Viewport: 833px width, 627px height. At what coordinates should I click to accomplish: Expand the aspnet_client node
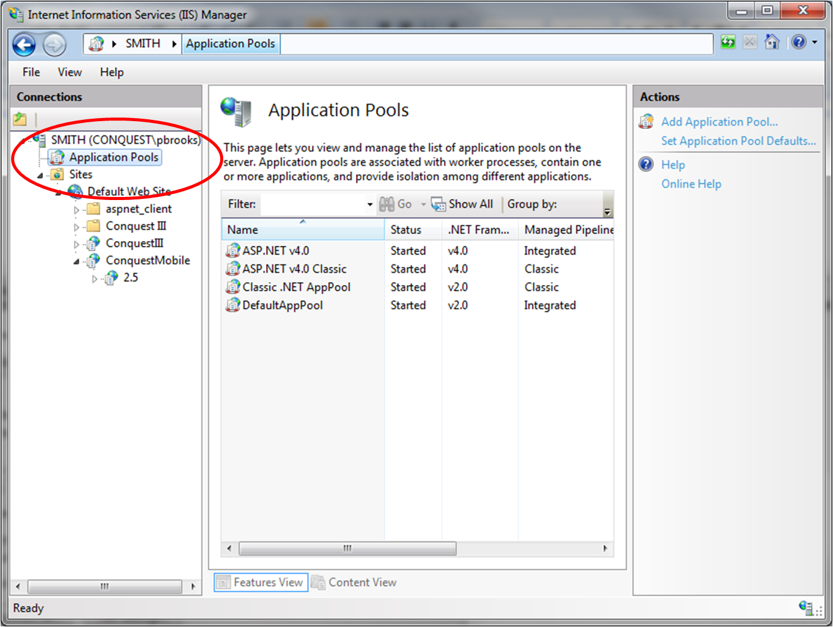[76, 210]
